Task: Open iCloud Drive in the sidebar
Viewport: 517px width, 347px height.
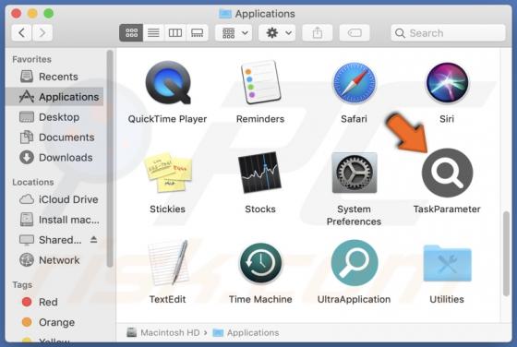Action: (54, 199)
